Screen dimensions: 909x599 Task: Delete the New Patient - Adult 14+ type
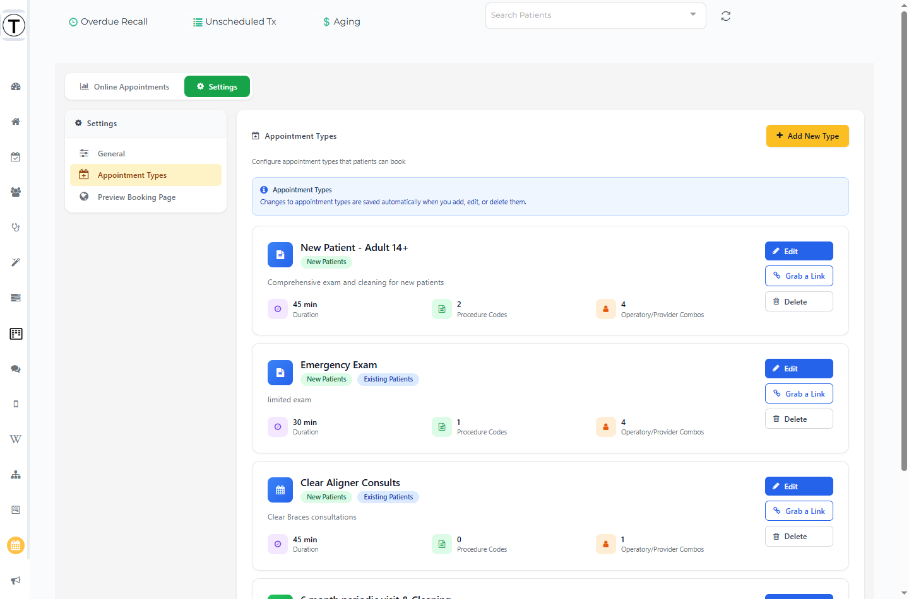[x=799, y=301]
